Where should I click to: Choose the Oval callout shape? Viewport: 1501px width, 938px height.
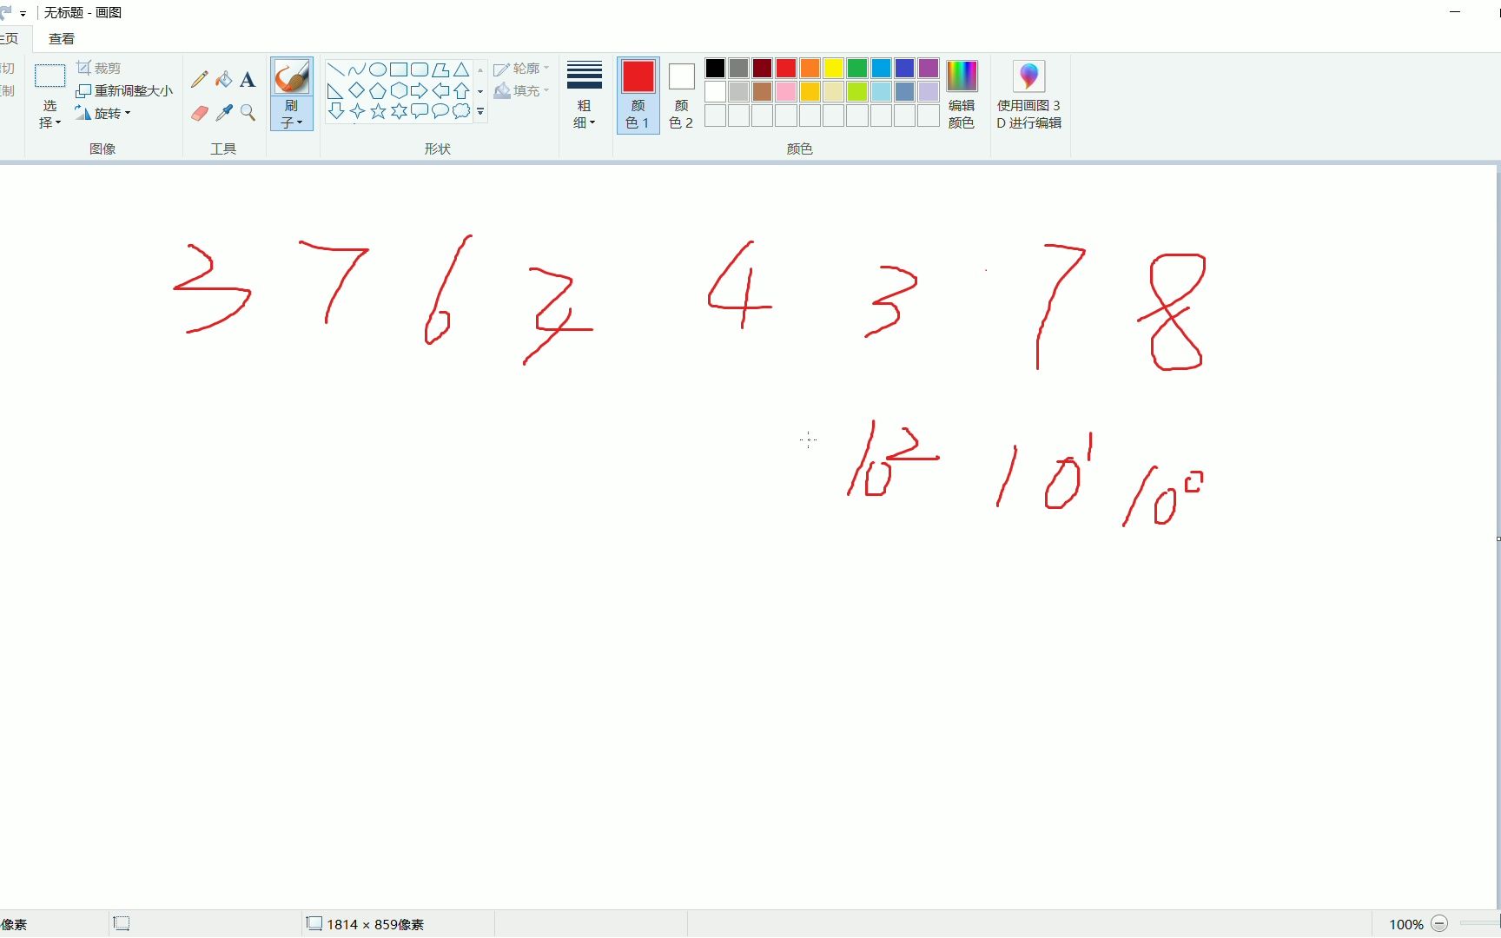tap(440, 111)
